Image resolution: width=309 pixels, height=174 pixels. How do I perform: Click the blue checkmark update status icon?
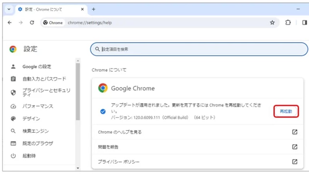(103, 112)
